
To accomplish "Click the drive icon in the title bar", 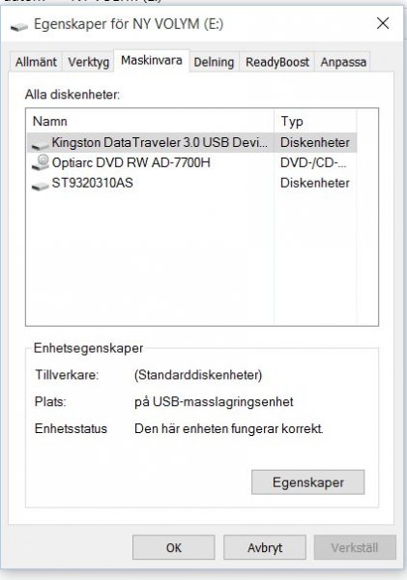I will coord(19,26).
